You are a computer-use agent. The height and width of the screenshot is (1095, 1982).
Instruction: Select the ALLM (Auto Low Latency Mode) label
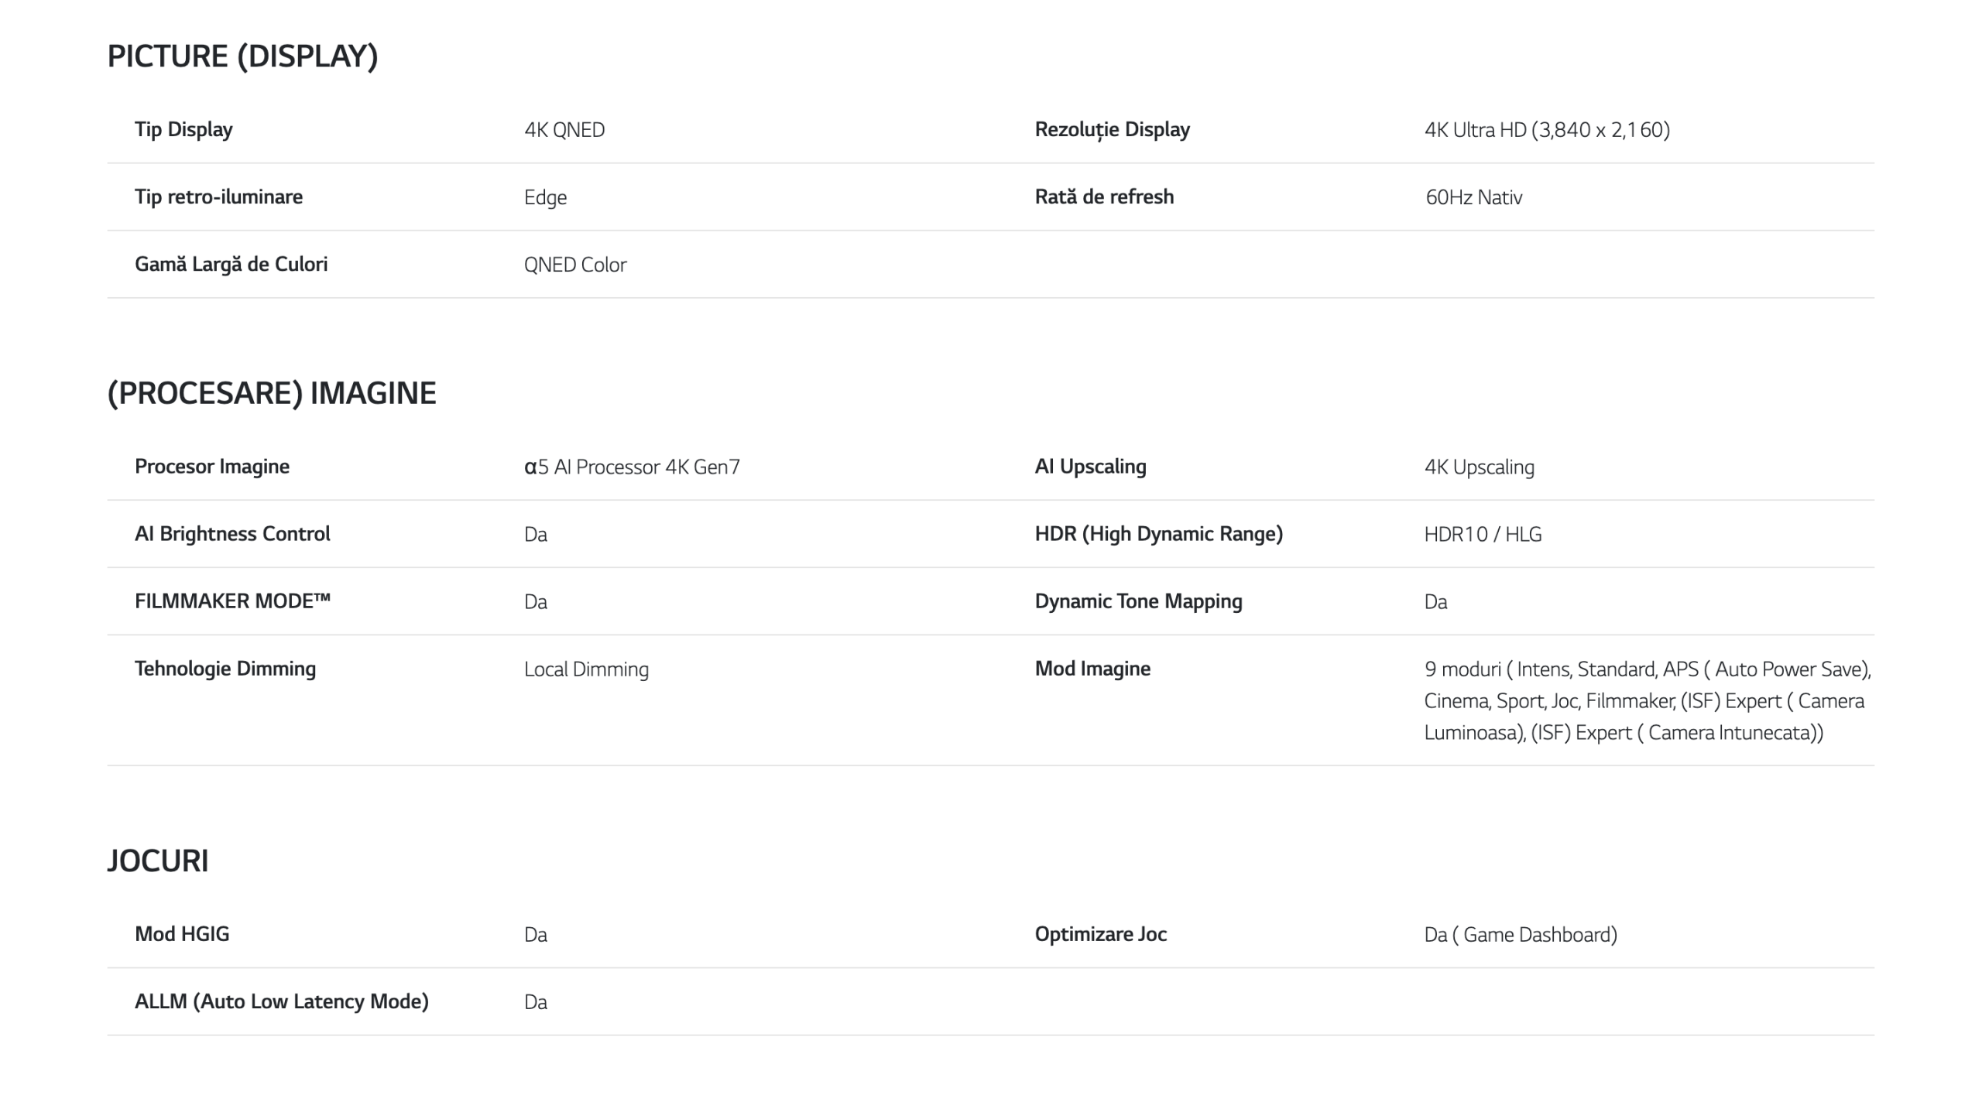[x=282, y=1001]
